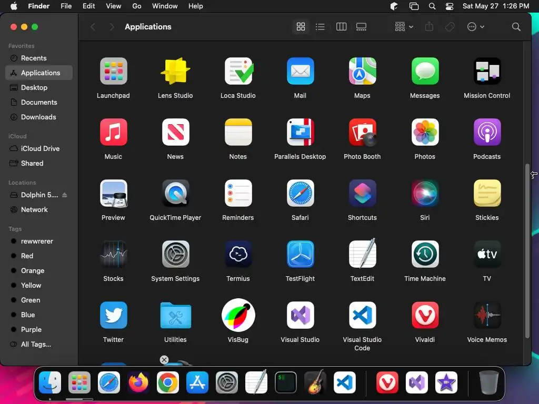Select the VisBug app icon

pyautogui.click(x=238, y=315)
